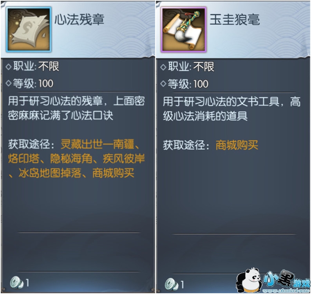
Task: Click the 心法残章 item title
Action: (x=80, y=20)
